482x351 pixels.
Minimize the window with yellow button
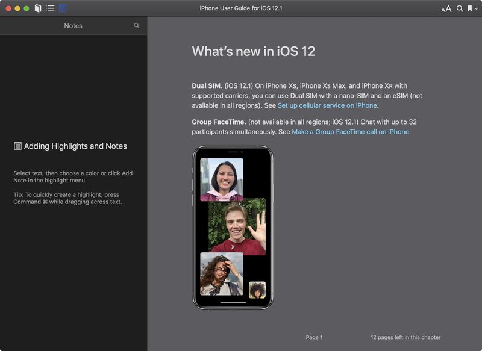click(x=17, y=8)
